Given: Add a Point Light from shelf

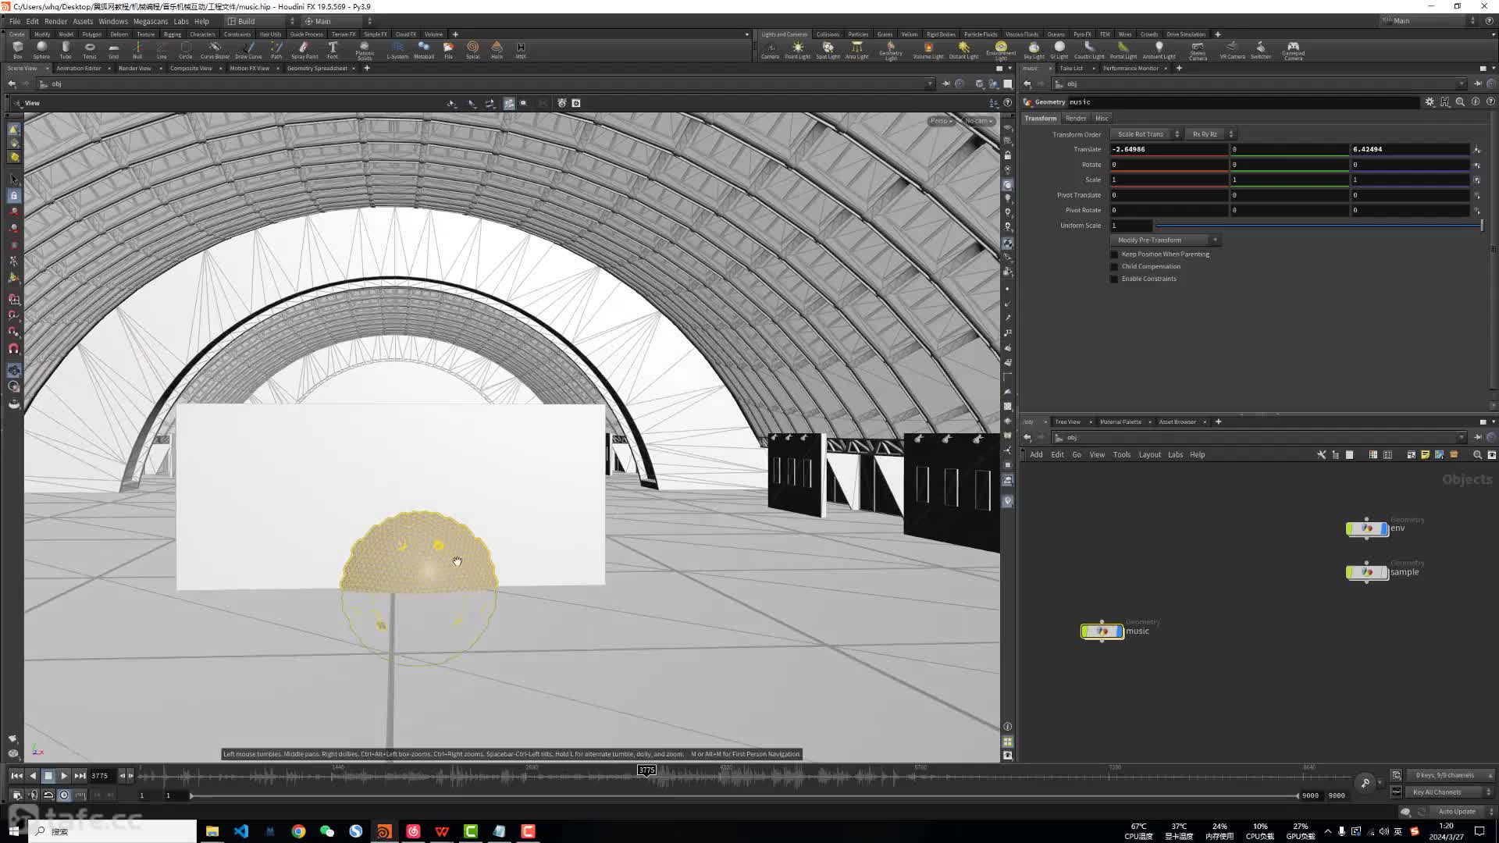Looking at the screenshot, I should [798, 50].
